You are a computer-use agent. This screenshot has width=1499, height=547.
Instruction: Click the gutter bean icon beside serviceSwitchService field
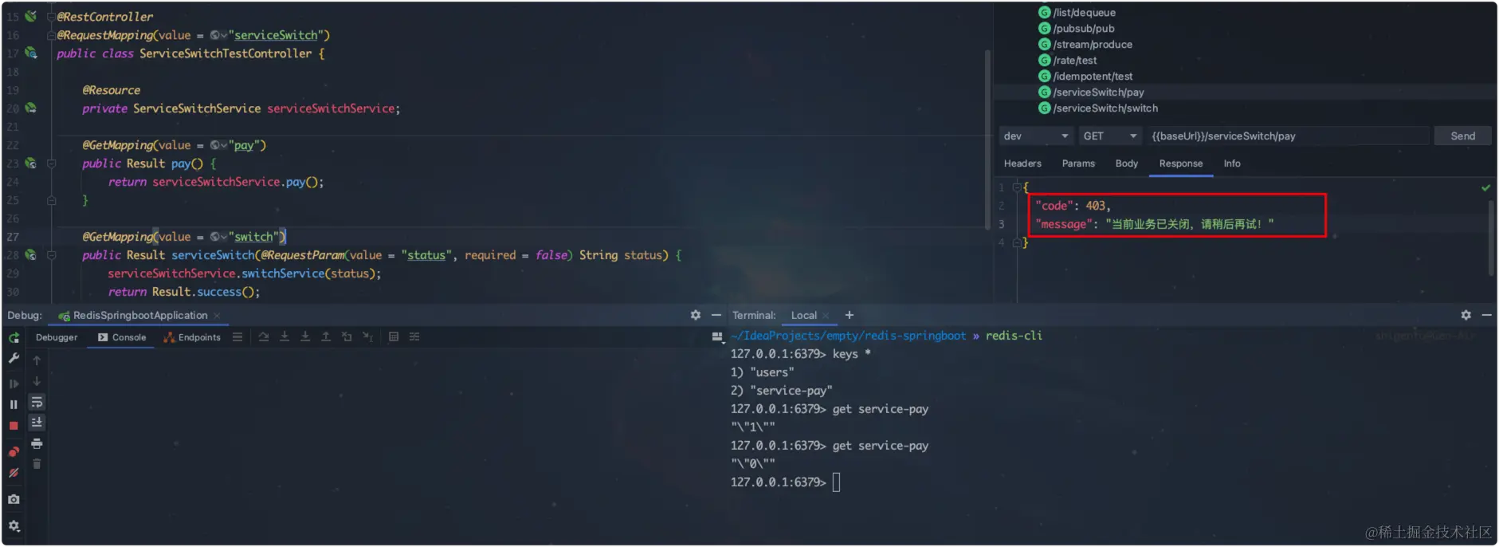coord(30,108)
